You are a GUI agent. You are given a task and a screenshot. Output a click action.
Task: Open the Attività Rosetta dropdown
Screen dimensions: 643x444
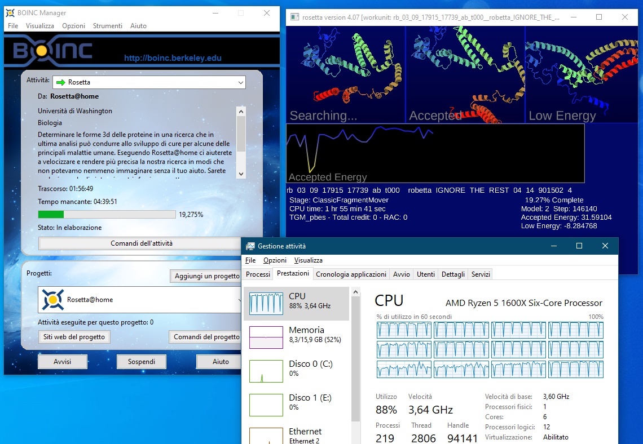click(x=149, y=82)
